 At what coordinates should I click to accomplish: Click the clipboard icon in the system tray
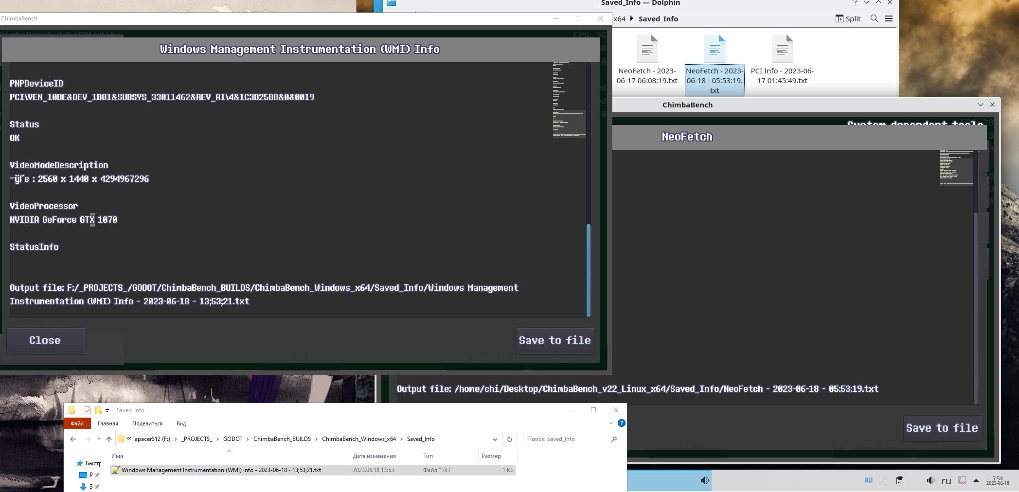click(900, 480)
